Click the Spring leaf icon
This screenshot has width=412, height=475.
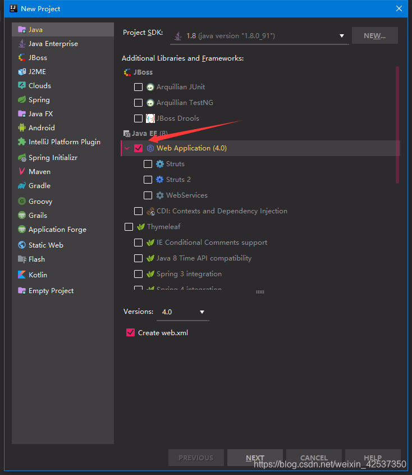[x=22, y=99]
